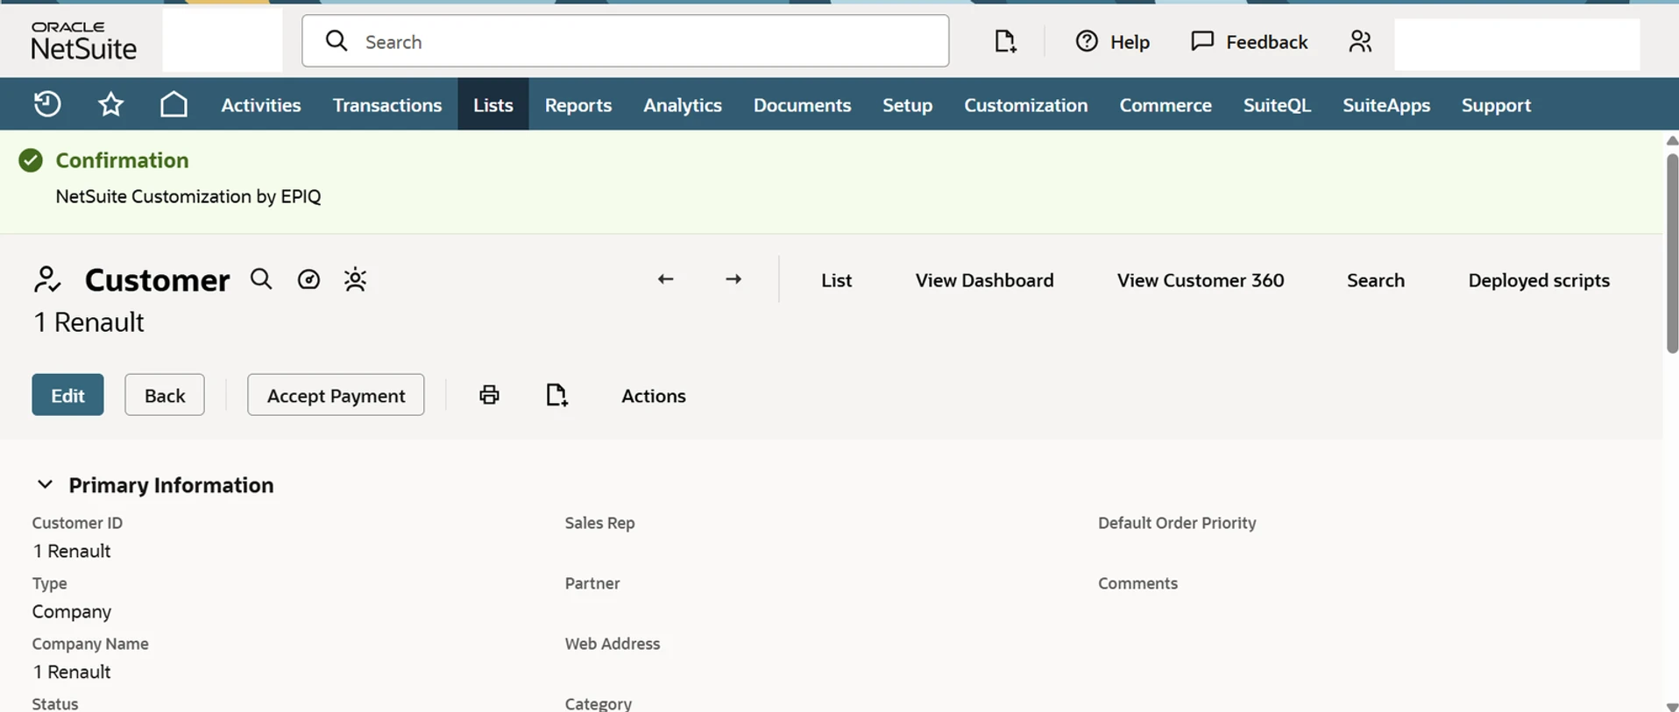Click the Customer record type icon
This screenshot has height=712, width=1679.
click(x=47, y=279)
